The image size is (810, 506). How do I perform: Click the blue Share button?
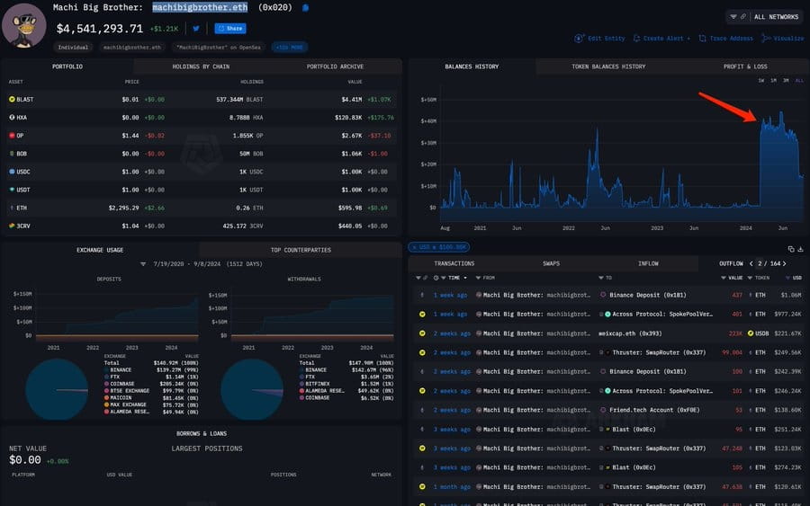pyautogui.click(x=229, y=29)
